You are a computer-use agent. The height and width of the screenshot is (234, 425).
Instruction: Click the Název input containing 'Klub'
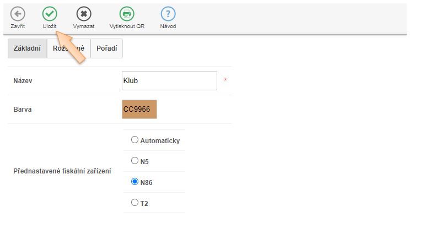[x=169, y=80]
